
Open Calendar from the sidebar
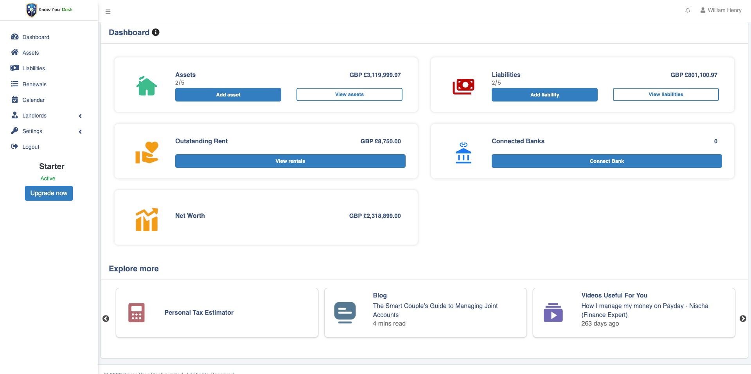pos(33,100)
